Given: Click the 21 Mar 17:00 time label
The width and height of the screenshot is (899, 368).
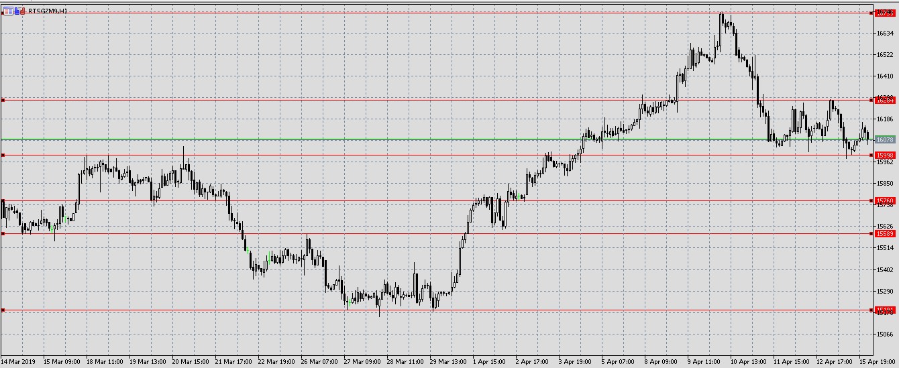Looking at the screenshot, I should (x=234, y=362).
